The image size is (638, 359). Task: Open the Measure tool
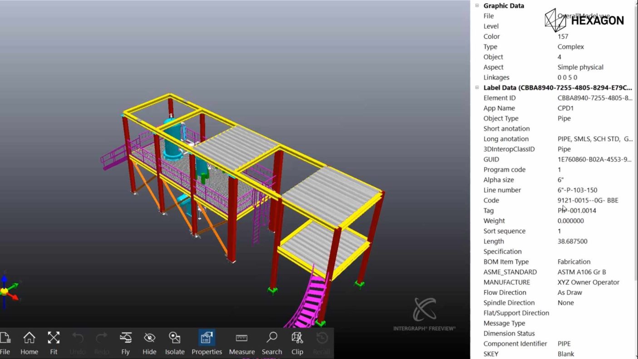point(242,339)
